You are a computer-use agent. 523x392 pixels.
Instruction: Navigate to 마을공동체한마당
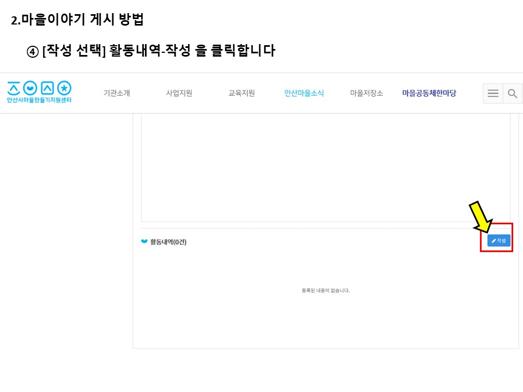pyautogui.click(x=429, y=93)
